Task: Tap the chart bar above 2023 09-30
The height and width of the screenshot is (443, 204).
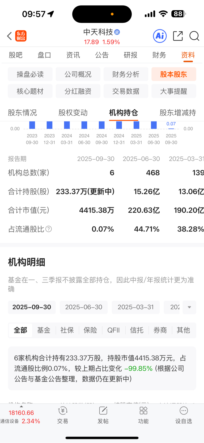Action: point(32,125)
